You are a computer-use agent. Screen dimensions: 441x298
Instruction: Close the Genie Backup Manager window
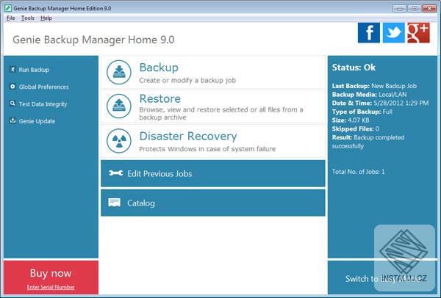point(429,8)
